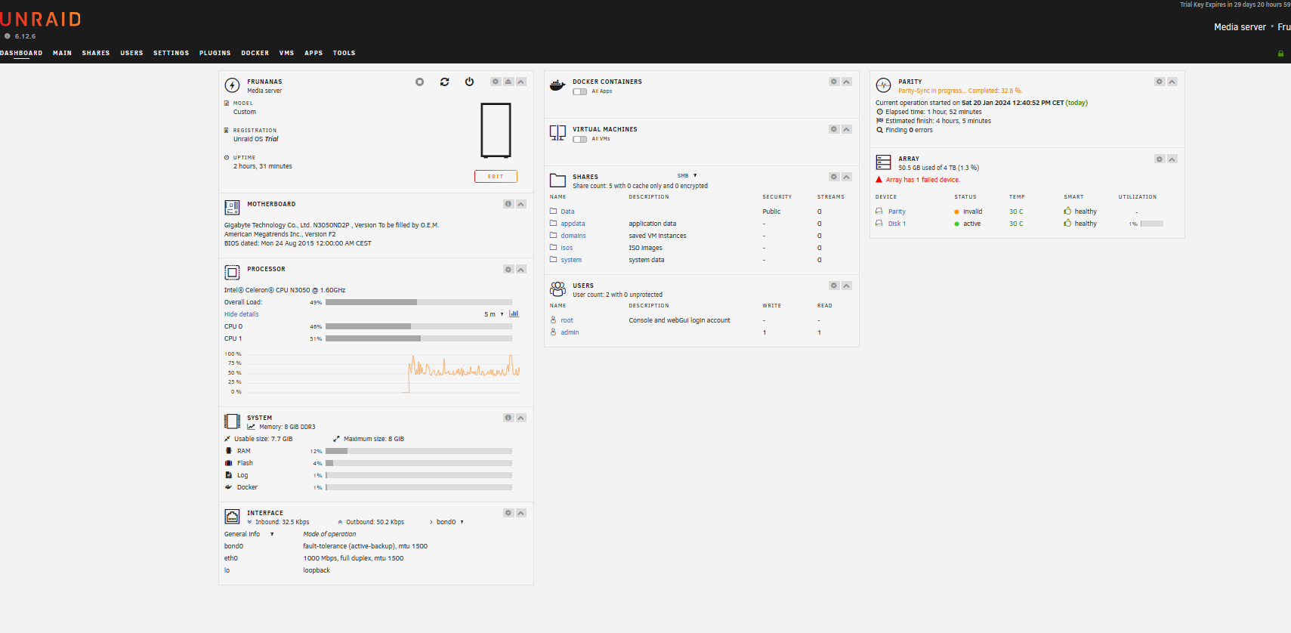Click the green SMART thumbs-up for Parity
Viewport: 1291px width, 633px height.
pos(1067,211)
